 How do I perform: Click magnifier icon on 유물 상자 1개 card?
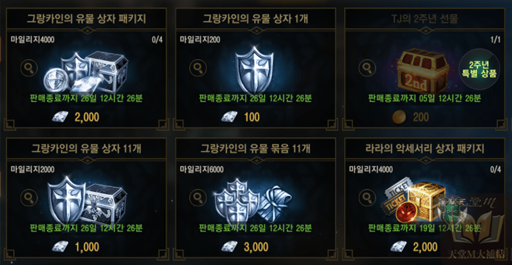[198, 68]
